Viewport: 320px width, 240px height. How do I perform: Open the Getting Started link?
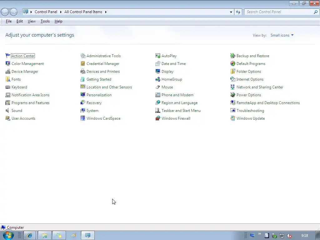[99, 79]
